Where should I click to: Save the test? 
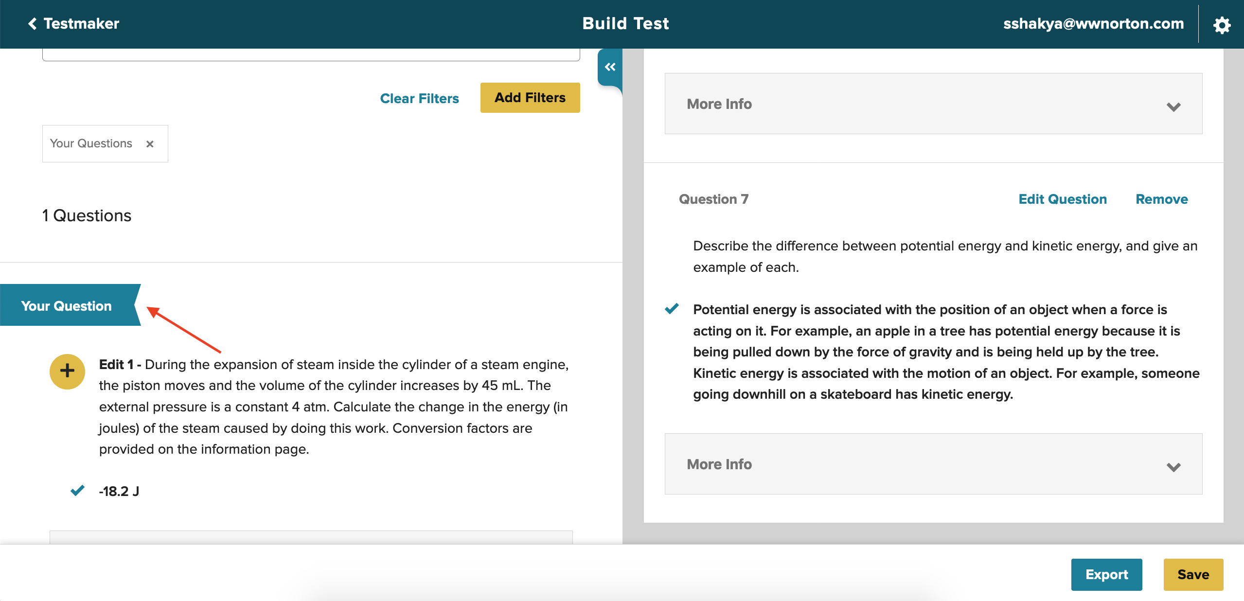tap(1192, 574)
